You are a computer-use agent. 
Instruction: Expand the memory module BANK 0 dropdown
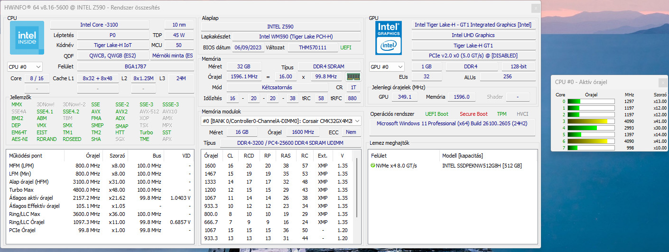click(x=281, y=121)
